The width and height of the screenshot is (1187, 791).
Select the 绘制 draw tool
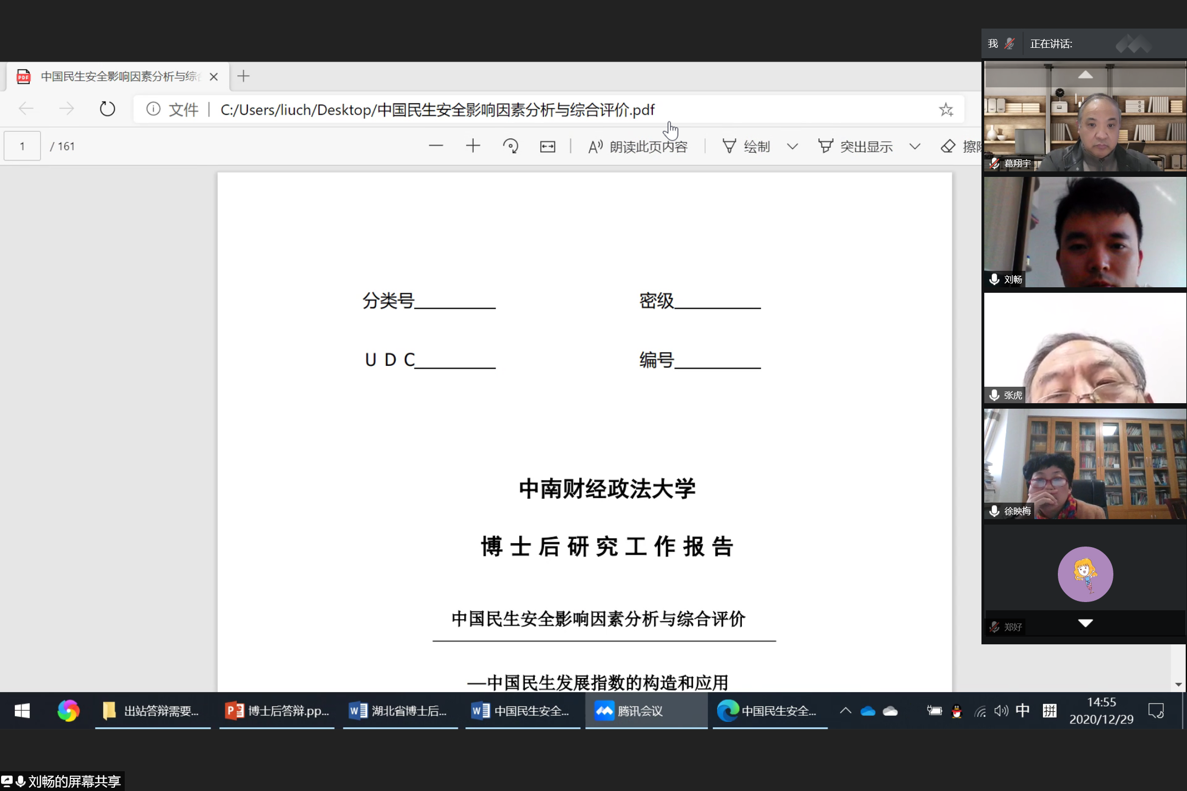[x=746, y=147]
